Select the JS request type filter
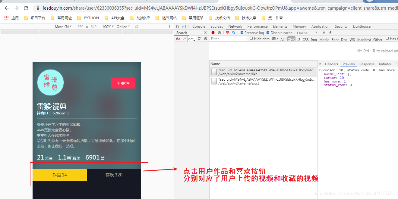This screenshot has height=199, width=398. (298, 39)
